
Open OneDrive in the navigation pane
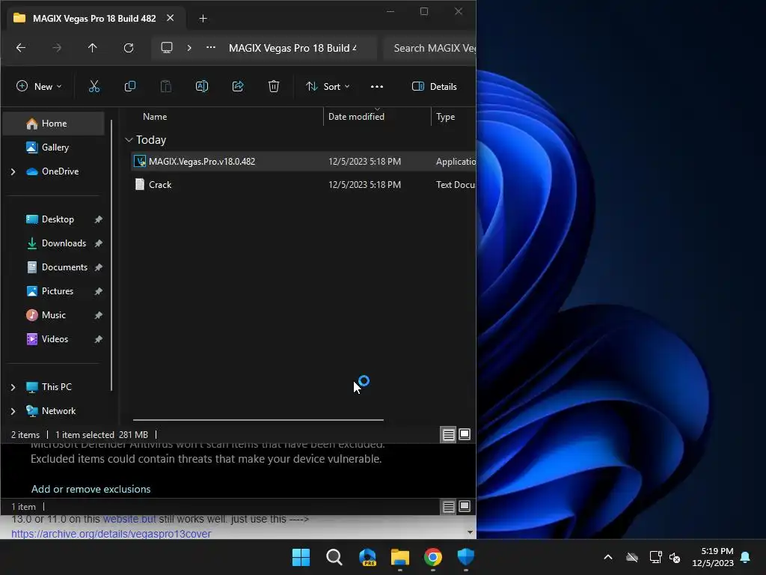[60, 171]
